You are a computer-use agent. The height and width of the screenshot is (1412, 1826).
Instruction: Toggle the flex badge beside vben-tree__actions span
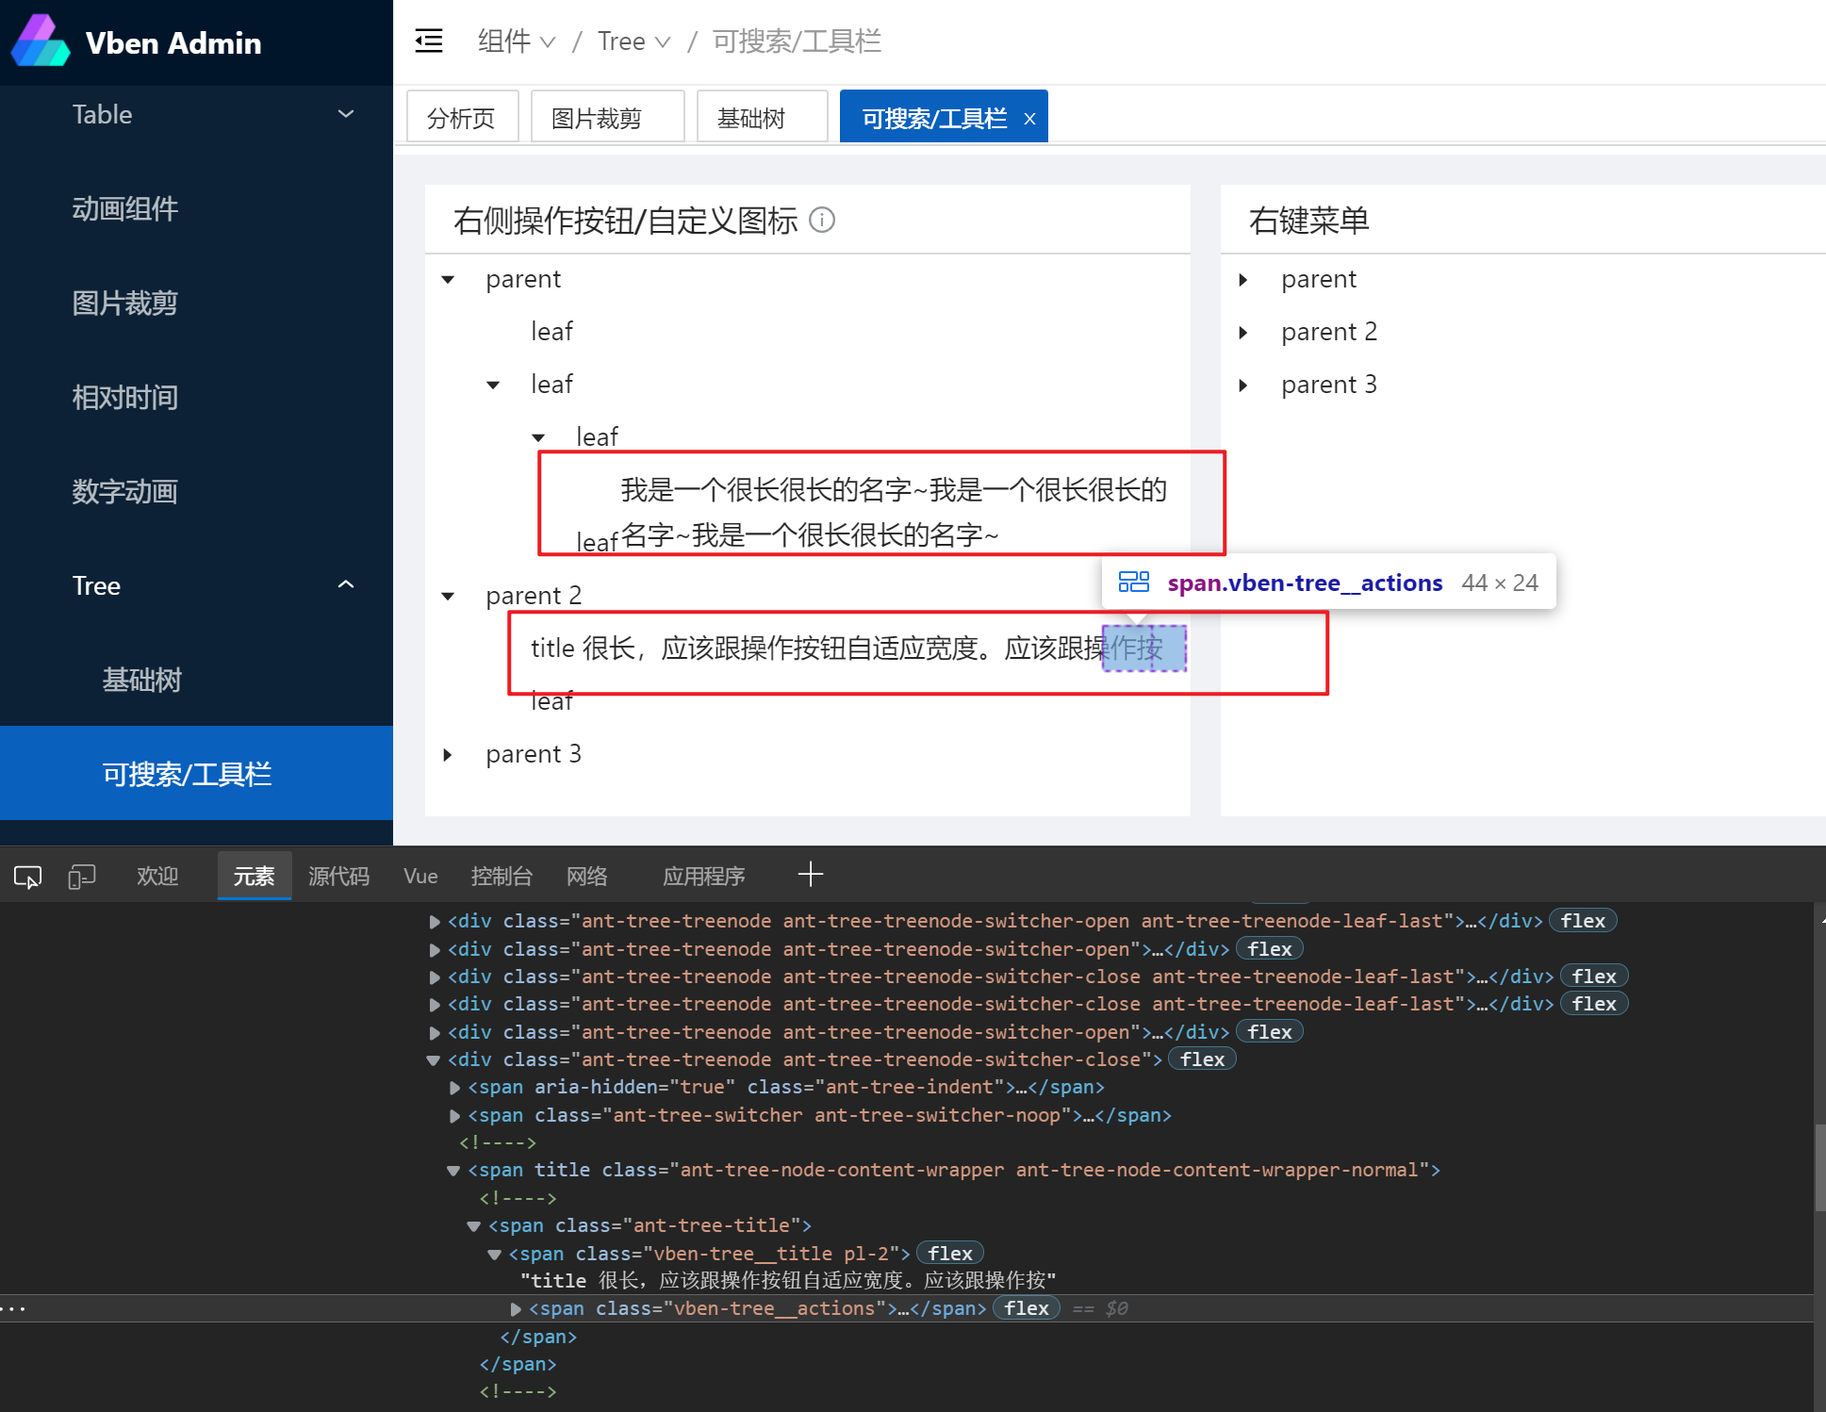(1026, 1307)
